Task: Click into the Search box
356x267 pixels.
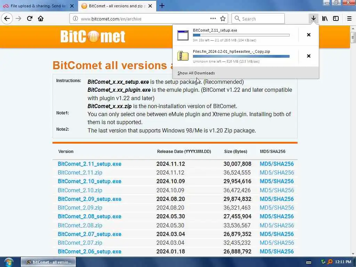Action: pos(258,19)
